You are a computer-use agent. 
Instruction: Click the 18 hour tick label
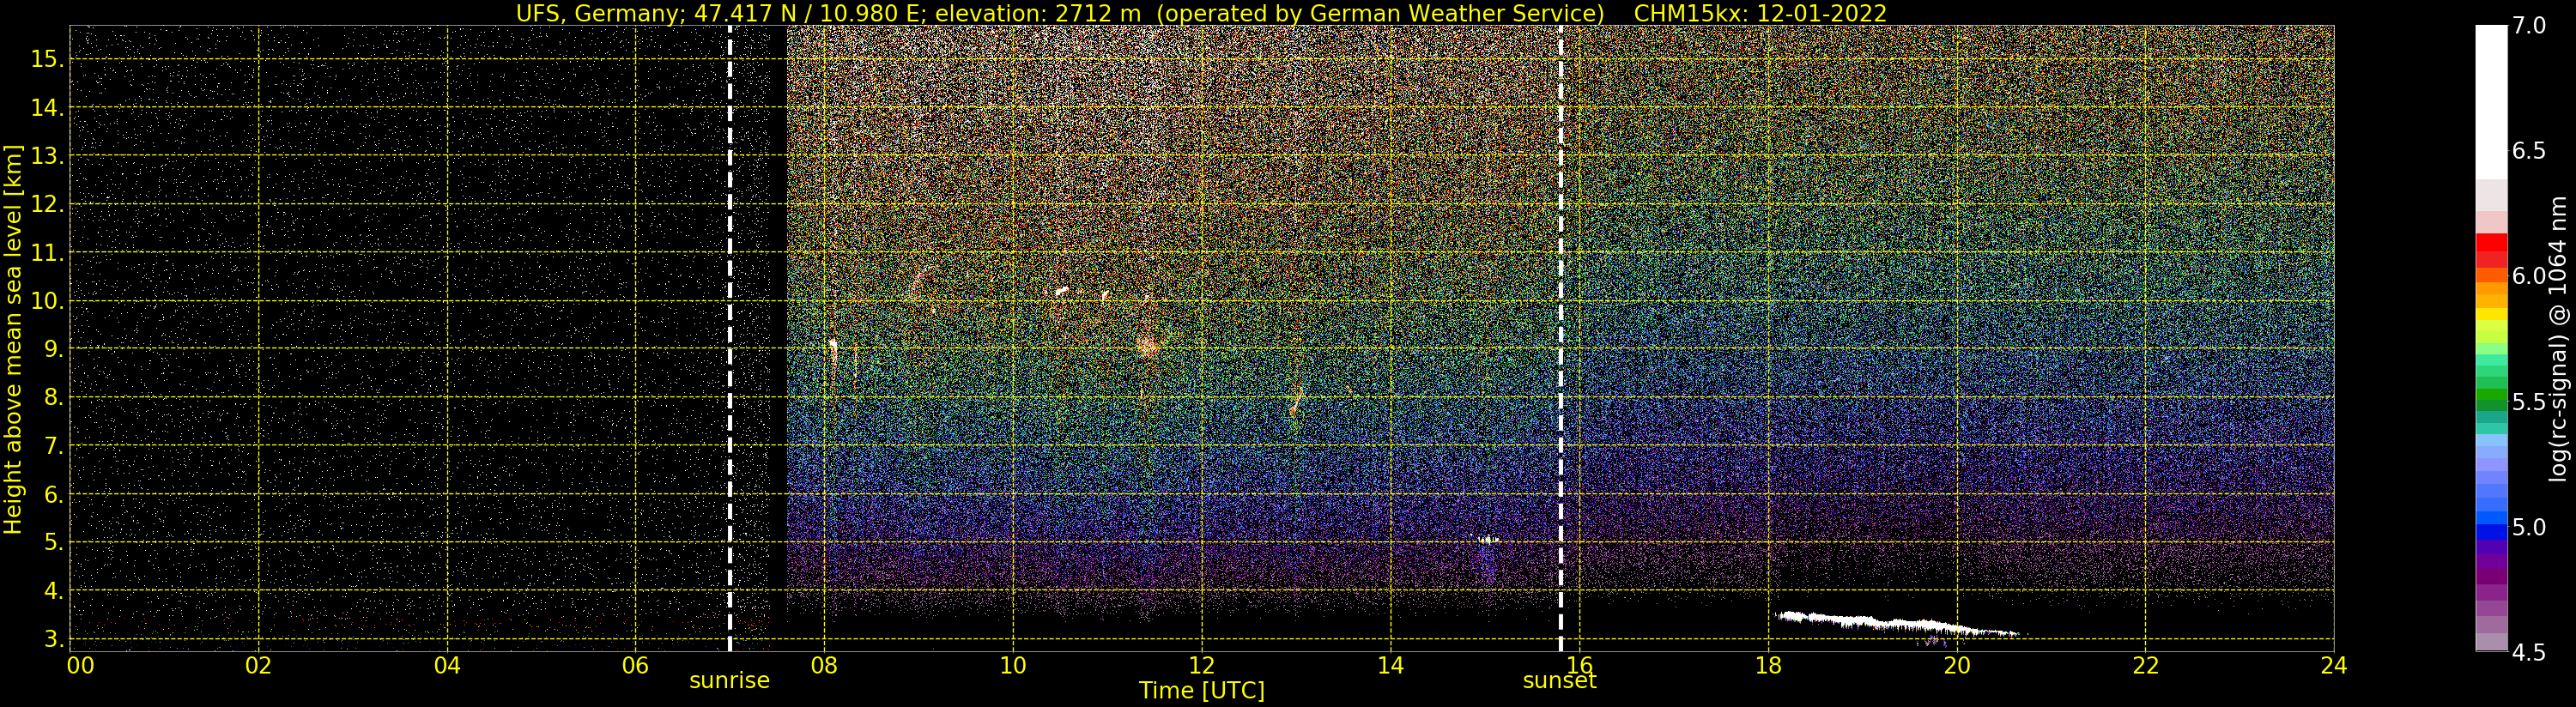[x=1768, y=666]
